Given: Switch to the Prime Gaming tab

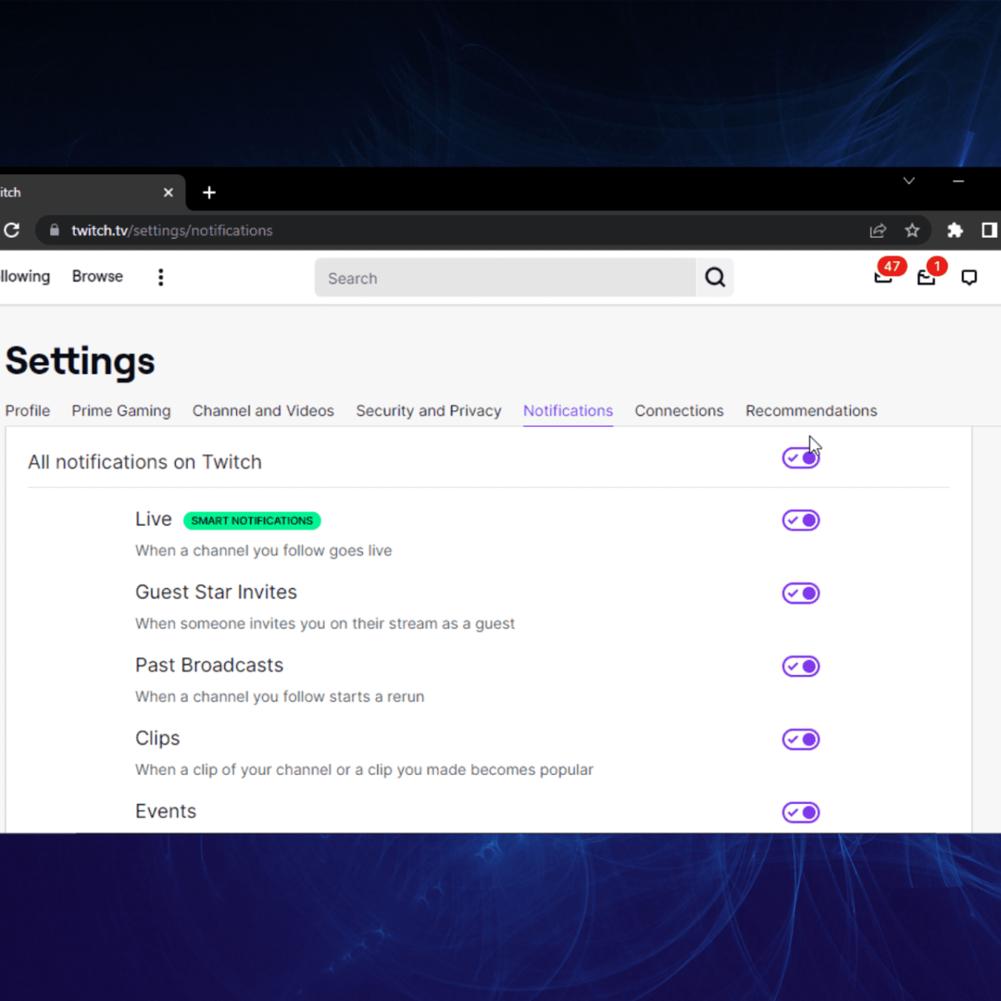Looking at the screenshot, I should 121,410.
